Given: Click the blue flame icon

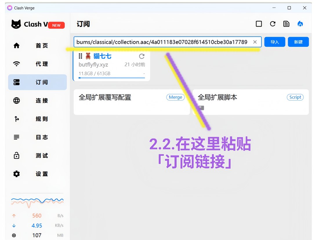Looking at the screenshot, I should pos(300,24).
